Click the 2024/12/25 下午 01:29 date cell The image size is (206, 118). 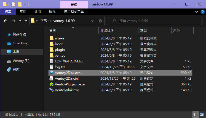118,79
